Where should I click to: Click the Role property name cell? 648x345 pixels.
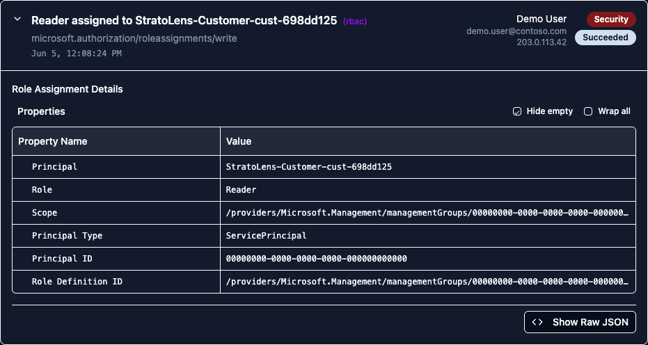(116, 190)
